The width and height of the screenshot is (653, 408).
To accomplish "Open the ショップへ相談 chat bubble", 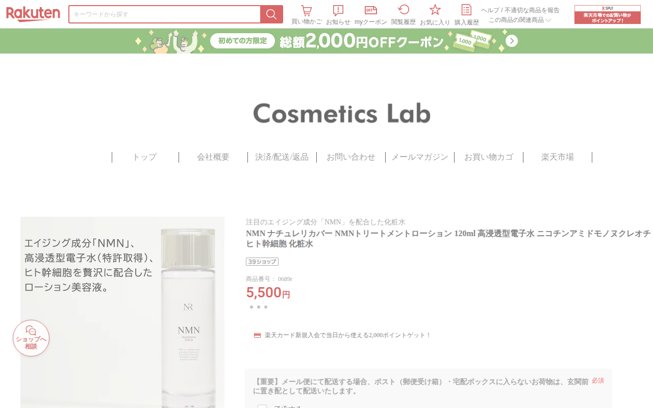I will pos(31,338).
